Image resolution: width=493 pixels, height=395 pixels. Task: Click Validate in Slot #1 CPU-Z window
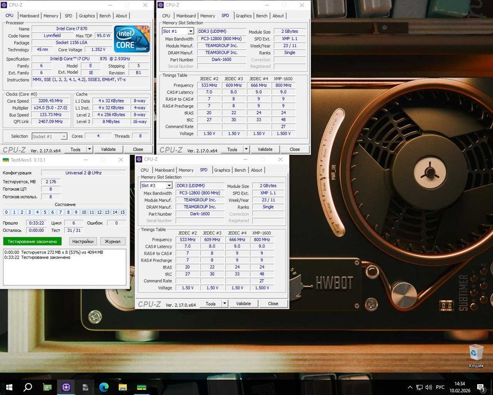(x=265, y=150)
